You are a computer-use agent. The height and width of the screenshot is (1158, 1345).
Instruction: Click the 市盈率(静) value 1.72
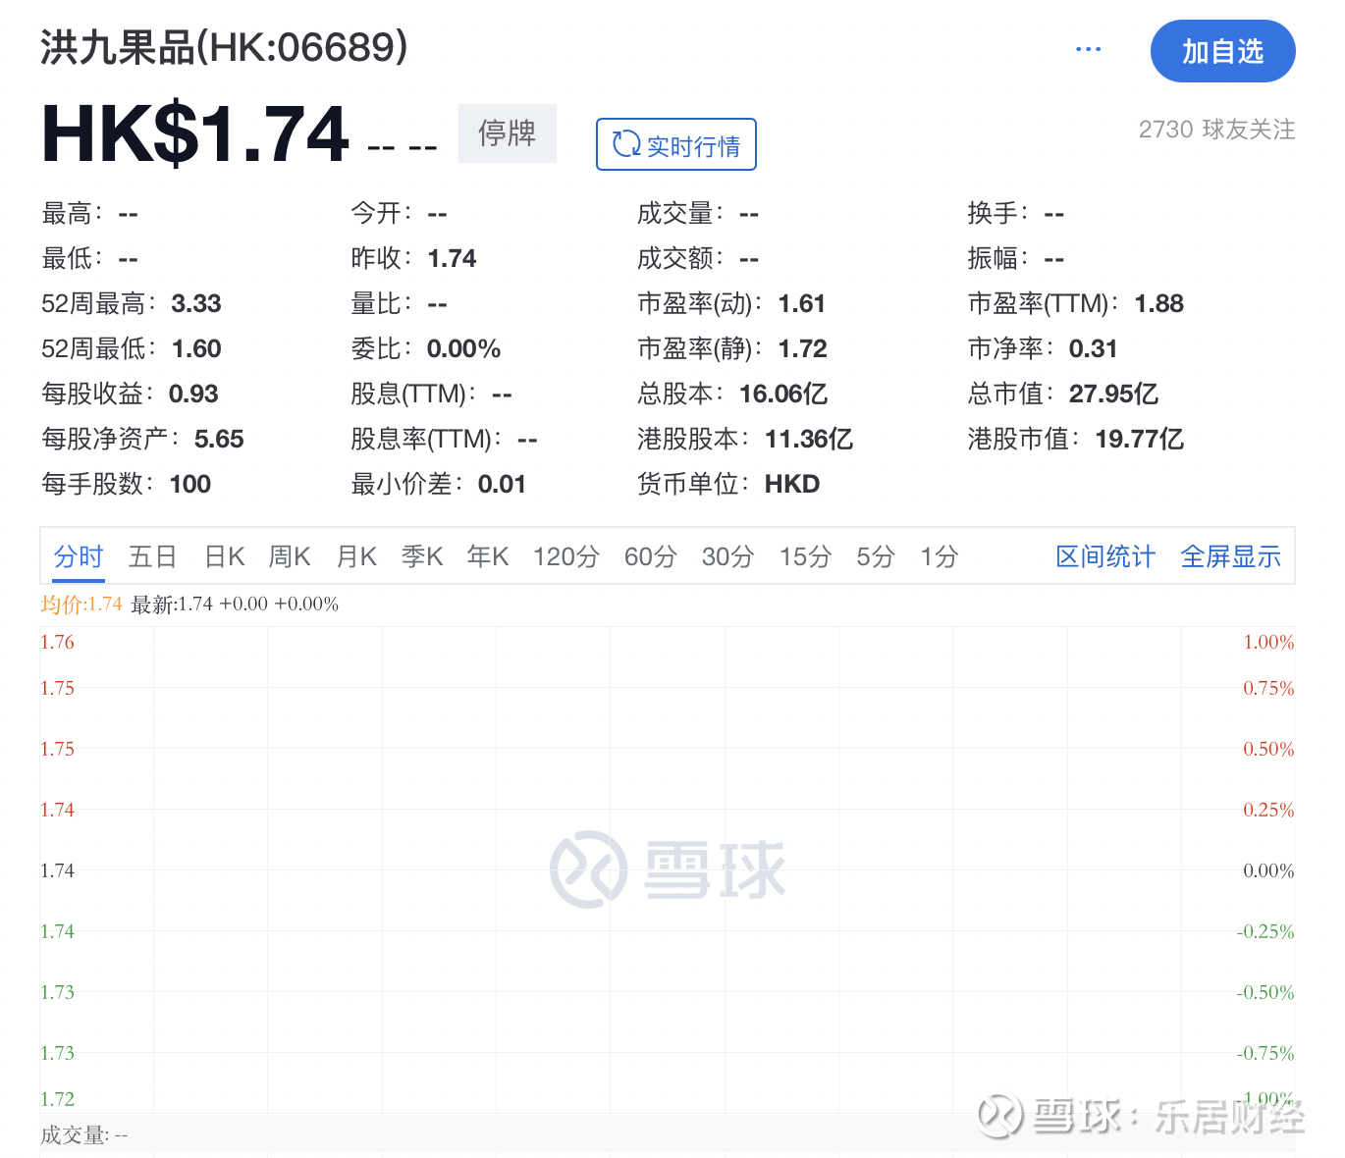tap(803, 349)
